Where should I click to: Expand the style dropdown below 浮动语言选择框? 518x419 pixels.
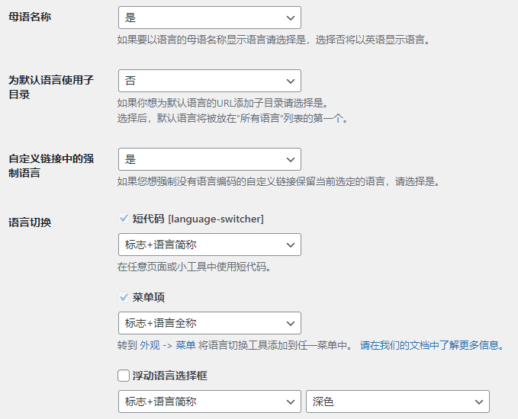coord(209,401)
